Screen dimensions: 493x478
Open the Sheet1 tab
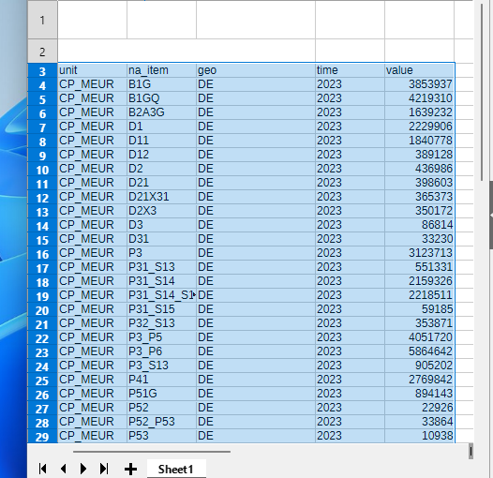tap(176, 470)
